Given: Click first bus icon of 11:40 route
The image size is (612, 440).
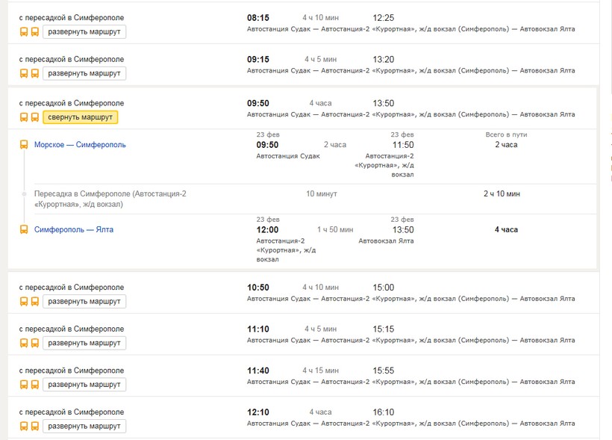Looking at the screenshot, I should tap(24, 385).
